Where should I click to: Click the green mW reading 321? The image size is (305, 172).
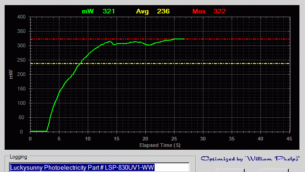click(x=109, y=11)
